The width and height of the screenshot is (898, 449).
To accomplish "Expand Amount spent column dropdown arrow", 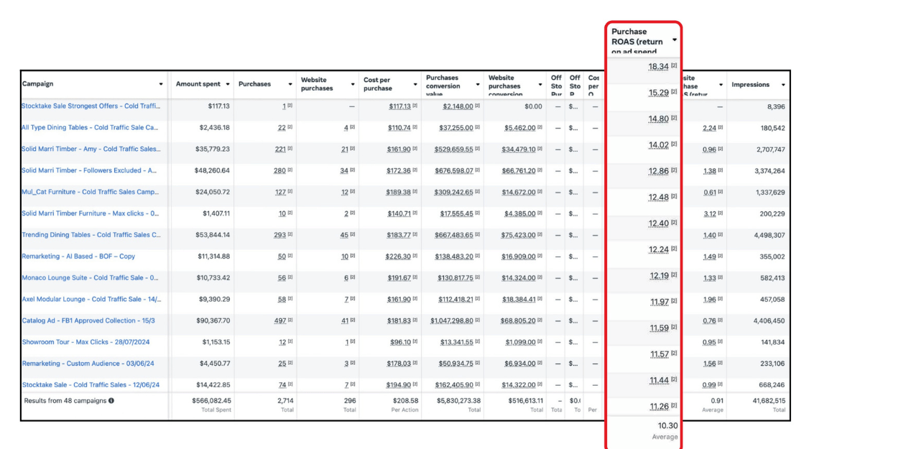I will click(x=228, y=84).
